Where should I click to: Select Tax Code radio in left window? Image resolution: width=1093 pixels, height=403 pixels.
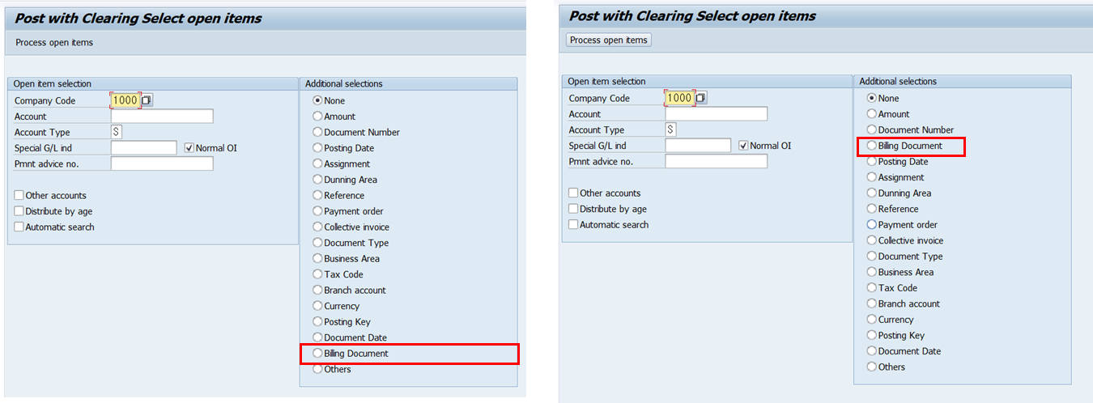coord(317,274)
